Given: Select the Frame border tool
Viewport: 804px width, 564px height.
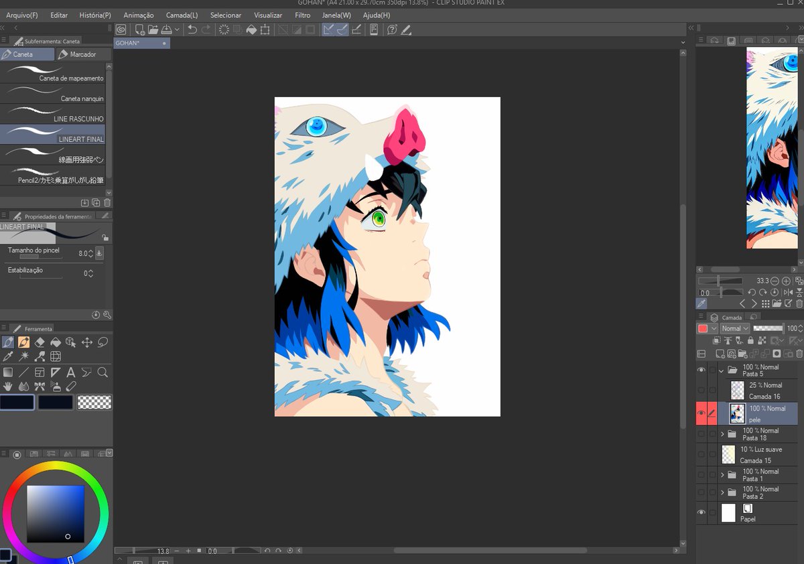Looking at the screenshot, I should click(40, 372).
